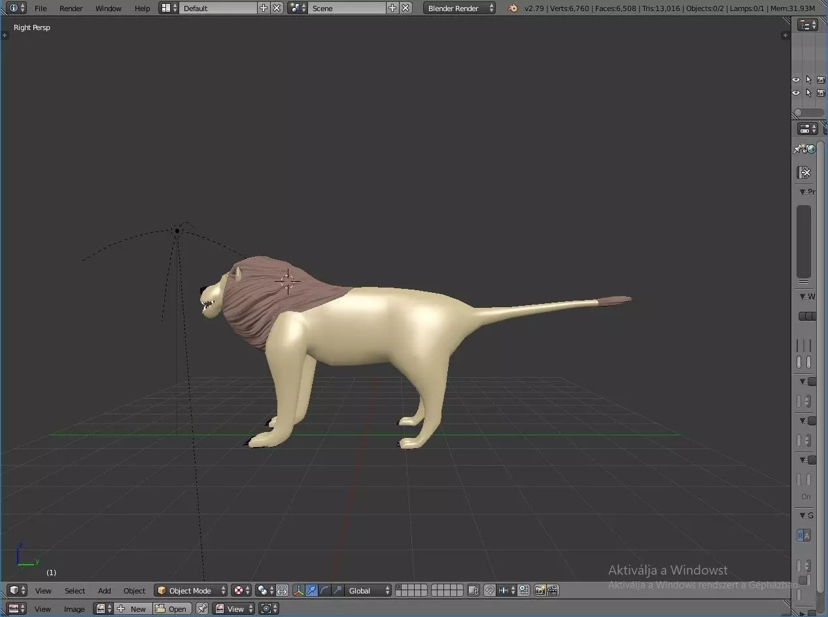Screen dimensions: 828x617
Task: Click the world datablock browser icon
Action: [804, 172]
